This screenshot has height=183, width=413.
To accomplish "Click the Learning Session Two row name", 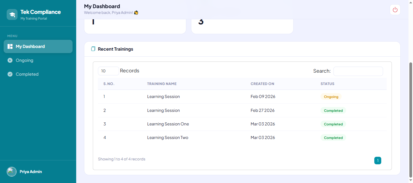I will (x=167, y=137).
